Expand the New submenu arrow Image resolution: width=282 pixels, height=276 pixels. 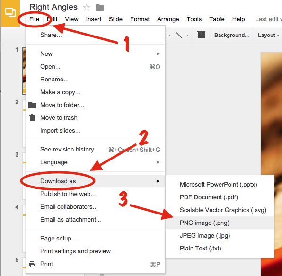coord(158,54)
